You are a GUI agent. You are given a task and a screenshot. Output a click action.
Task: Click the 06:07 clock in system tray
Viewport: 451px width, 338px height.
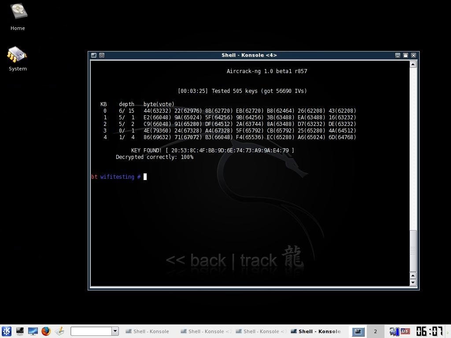click(429, 331)
